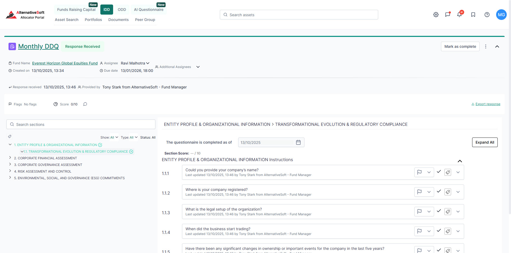Expand the answer for question 1.1.1
Image resolution: width=511 pixels, height=253 pixels.
coord(458,172)
